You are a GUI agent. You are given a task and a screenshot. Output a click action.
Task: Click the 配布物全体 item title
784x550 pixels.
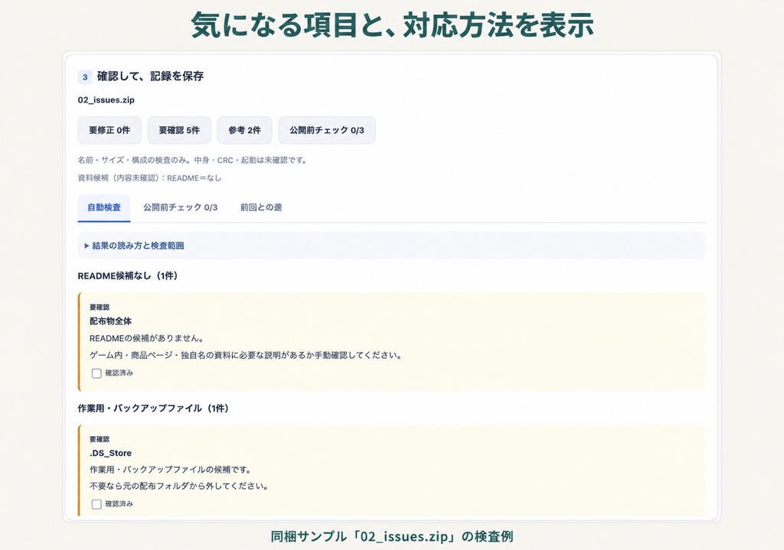coord(110,321)
